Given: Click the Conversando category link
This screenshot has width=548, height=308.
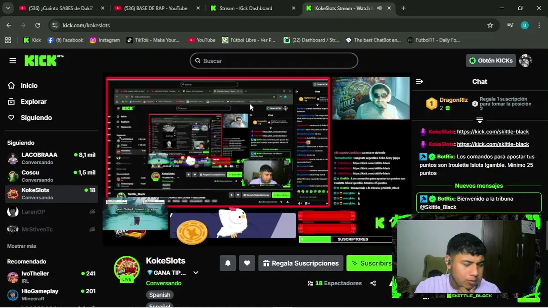Looking at the screenshot, I should [x=163, y=283].
